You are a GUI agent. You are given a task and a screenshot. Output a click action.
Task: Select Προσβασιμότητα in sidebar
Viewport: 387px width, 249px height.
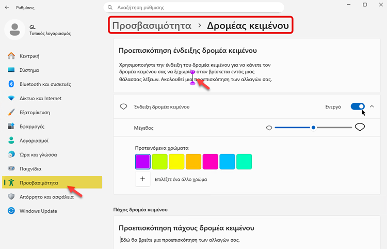coord(52,182)
